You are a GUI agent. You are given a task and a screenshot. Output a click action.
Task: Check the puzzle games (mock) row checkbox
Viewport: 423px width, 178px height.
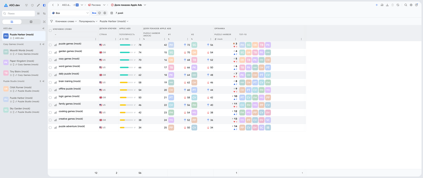pyautogui.click(x=50, y=45)
